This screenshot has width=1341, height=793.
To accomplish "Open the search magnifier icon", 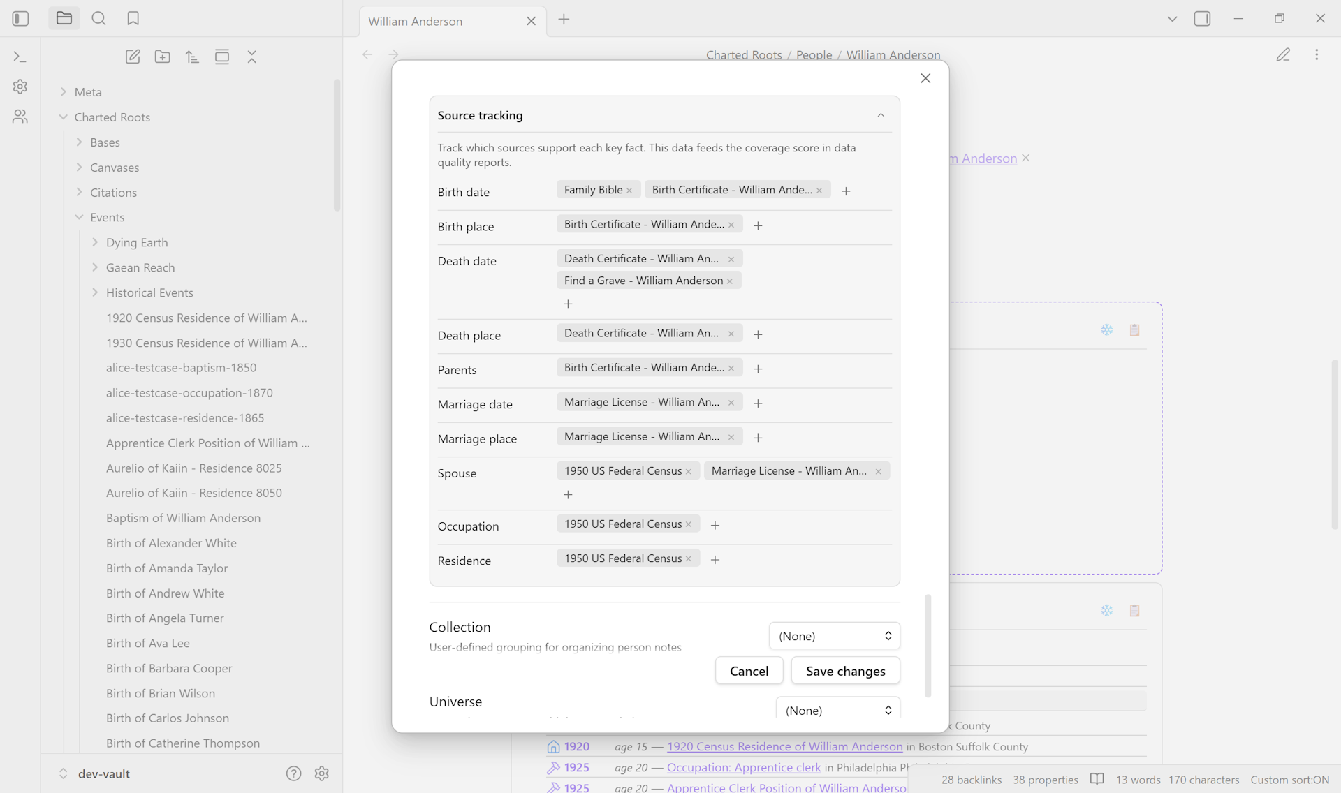I will click(x=99, y=18).
